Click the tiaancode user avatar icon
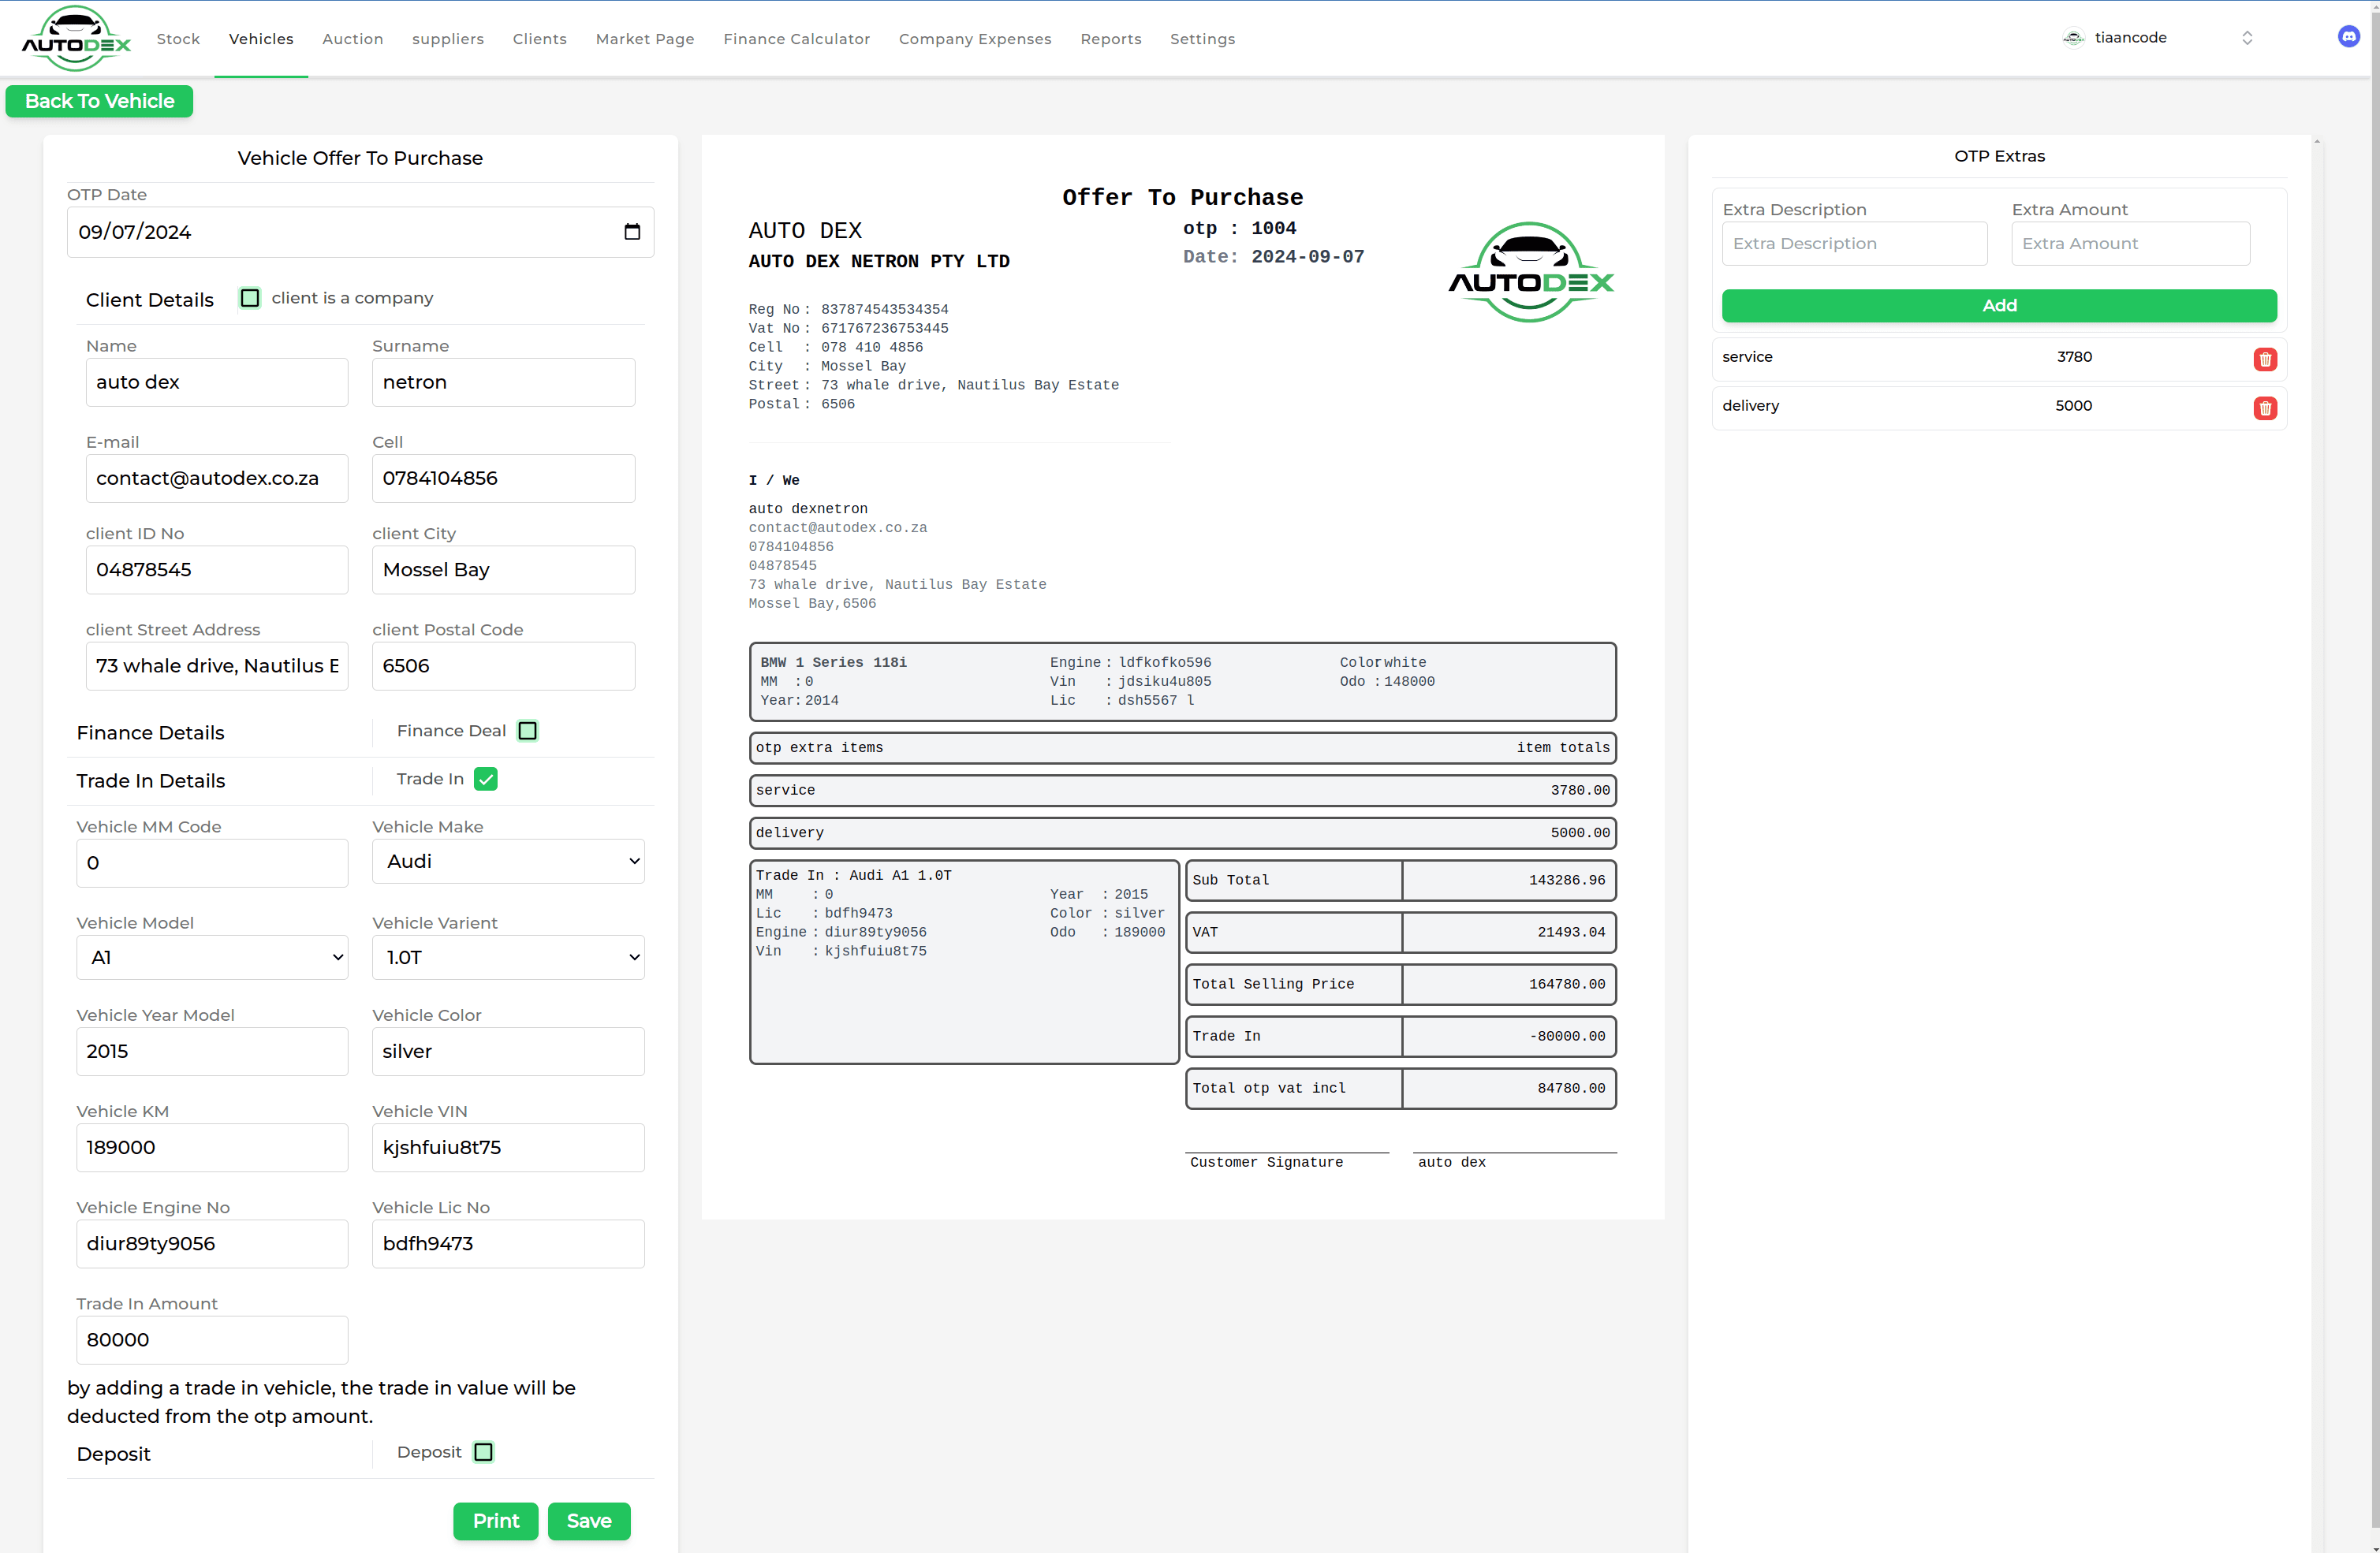Screen dimensions: 2380x1553 tap(2073, 38)
